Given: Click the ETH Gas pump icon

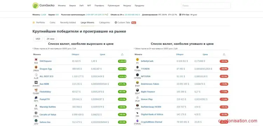Looking at the screenshot, I should (x=180, y=15).
